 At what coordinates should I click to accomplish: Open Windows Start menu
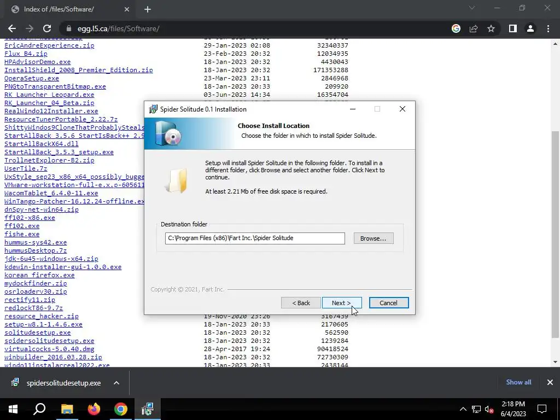pos(13,409)
